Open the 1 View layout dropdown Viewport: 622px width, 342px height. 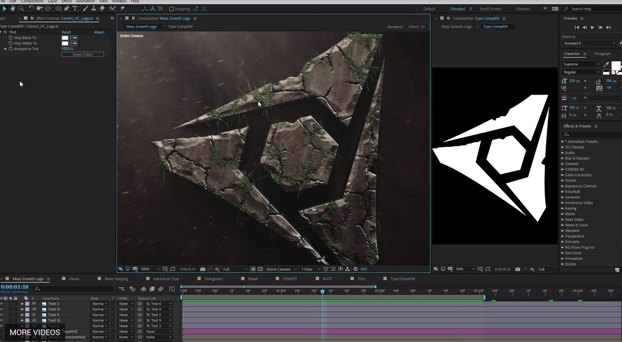pos(311,269)
